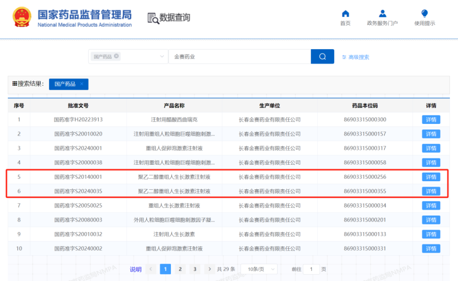
Task: Click approval number 国药准字S20240035
Action: pyautogui.click(x=78, y=191)
